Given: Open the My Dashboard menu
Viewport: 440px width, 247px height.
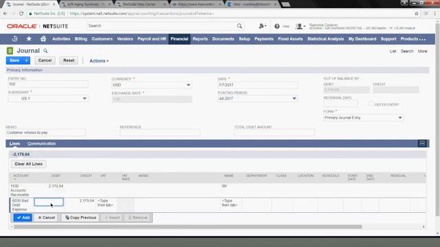Looking at the screenshot, I should [x=362, y=39].
